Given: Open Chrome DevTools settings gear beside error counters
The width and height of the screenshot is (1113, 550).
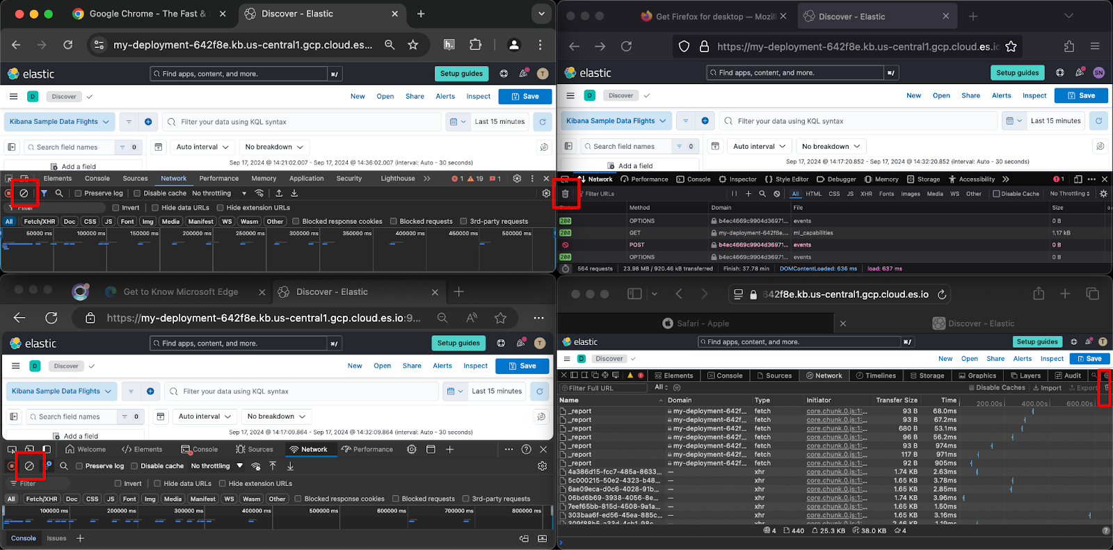Looking at the screenshot, I should 517,179.
